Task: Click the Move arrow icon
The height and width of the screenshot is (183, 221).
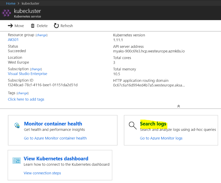Action: click(x=10, y=26)
